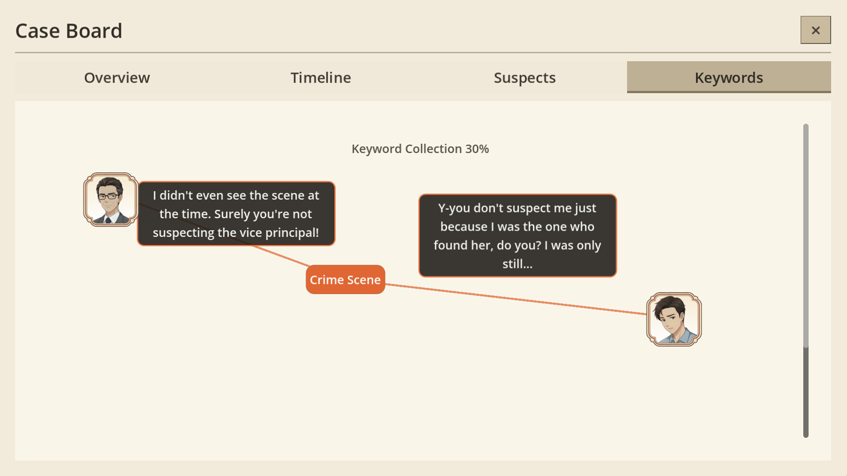Select the Keywords tab

click(x=728, y=78)
